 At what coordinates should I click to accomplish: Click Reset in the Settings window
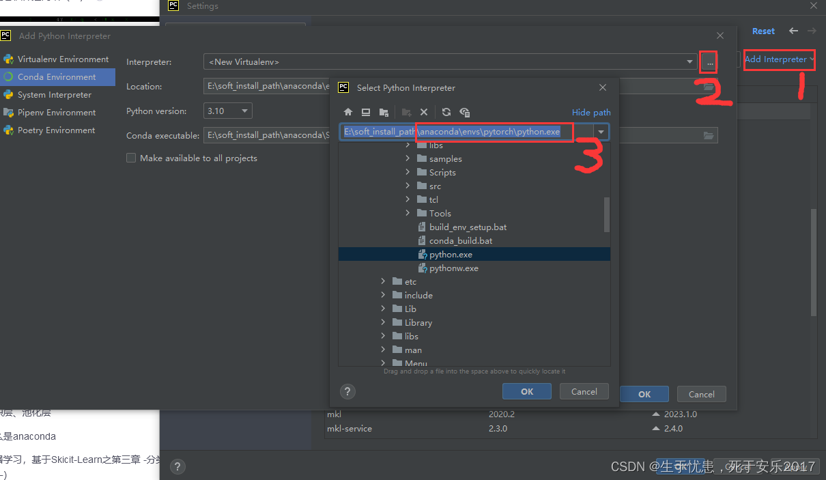coord(763,31)
